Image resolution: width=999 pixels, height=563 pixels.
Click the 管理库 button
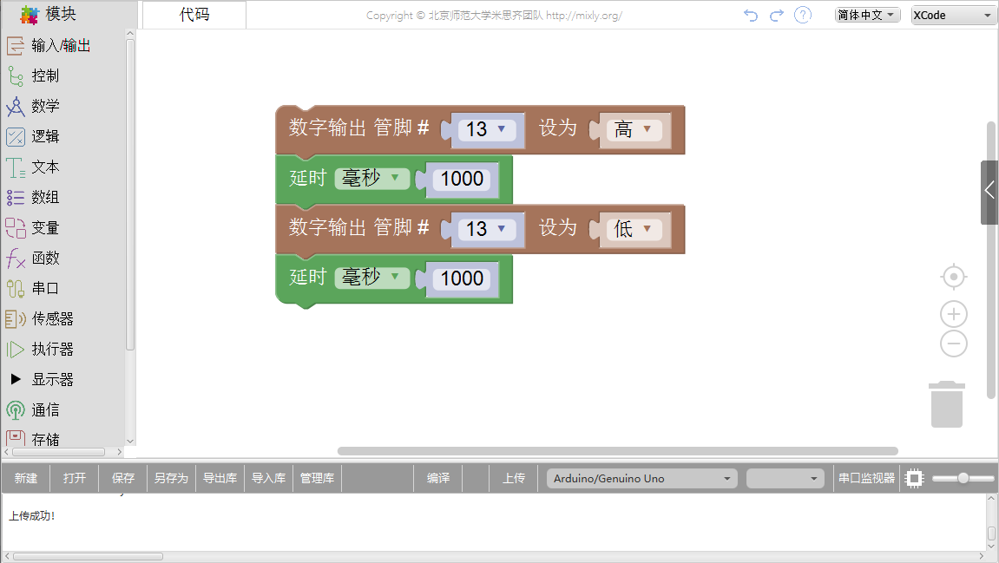coord(317,478)
